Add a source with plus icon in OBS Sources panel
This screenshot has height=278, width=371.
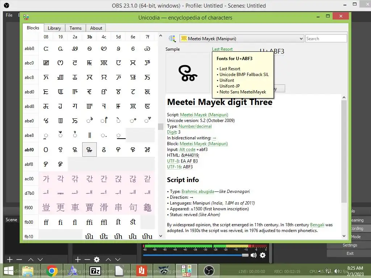coord(78,260)
